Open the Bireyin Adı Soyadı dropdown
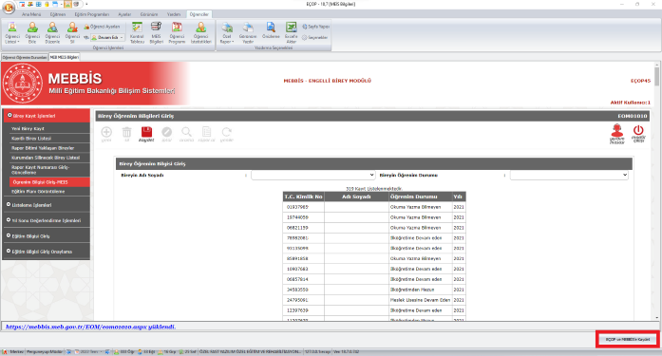This screenshot has height=356, width=662. (312, 175)
